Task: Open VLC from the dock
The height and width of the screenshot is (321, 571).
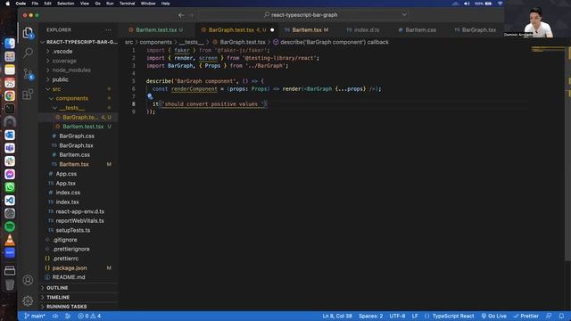Action: 10,240
